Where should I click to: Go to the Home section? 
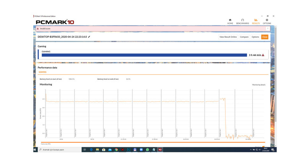[x=230, y=21]
